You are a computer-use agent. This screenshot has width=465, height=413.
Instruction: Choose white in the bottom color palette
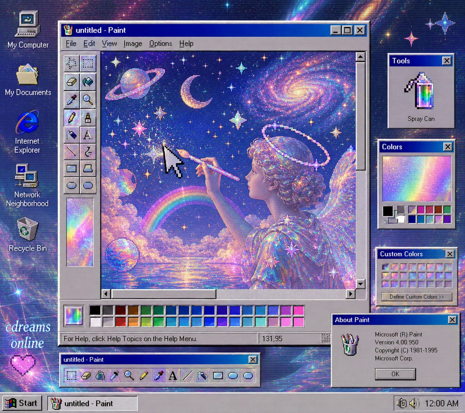tap(95, 321)
